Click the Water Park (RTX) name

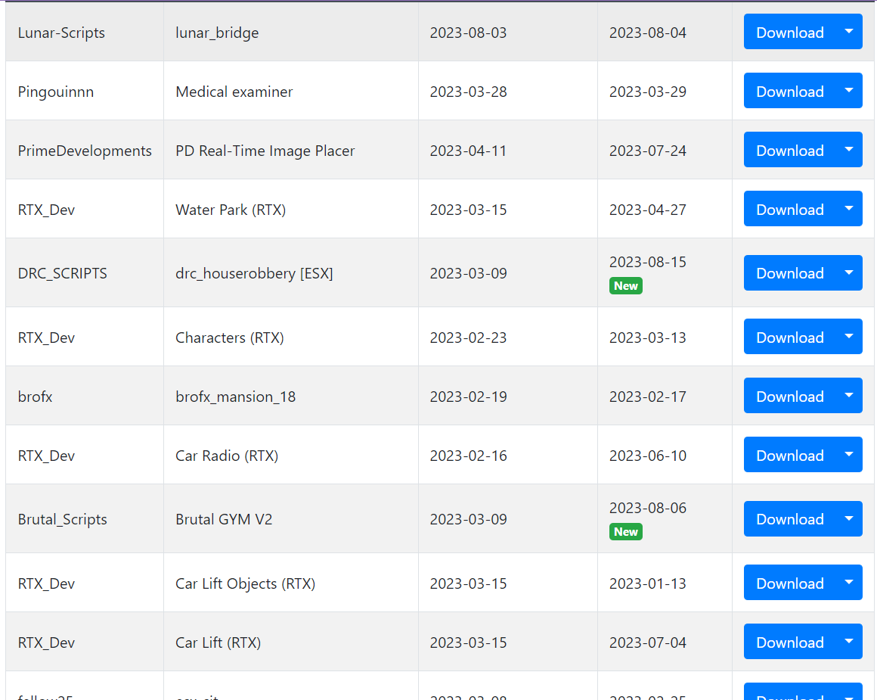[231, 210]
